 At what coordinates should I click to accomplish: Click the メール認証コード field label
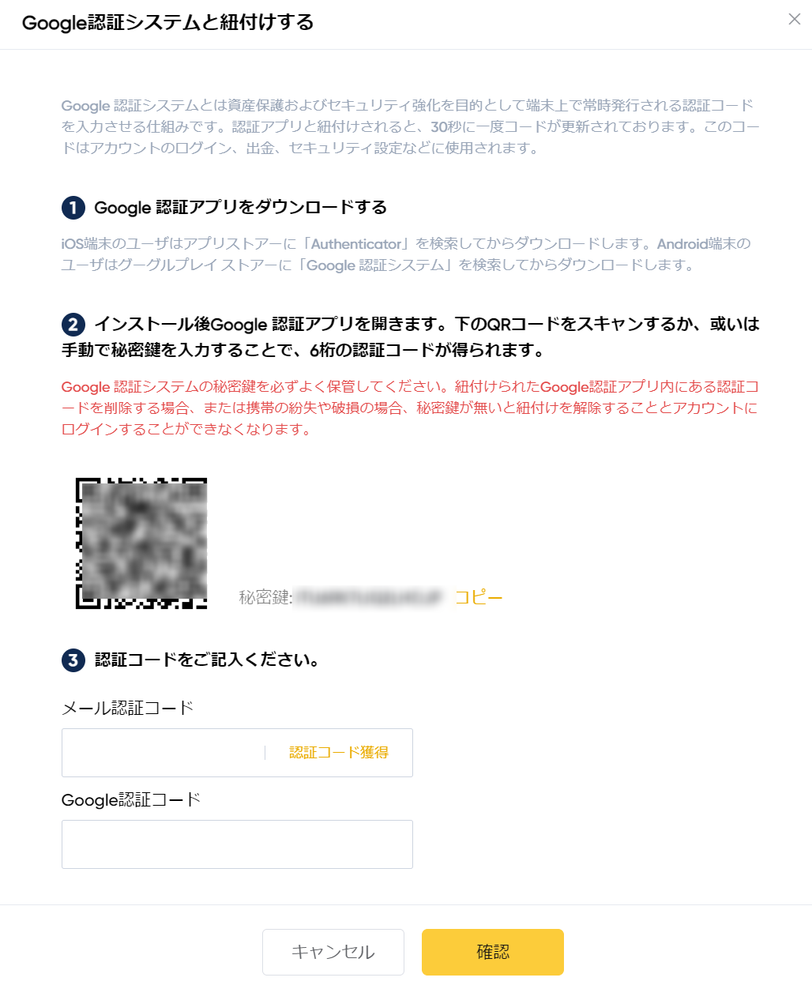point(127,708)
